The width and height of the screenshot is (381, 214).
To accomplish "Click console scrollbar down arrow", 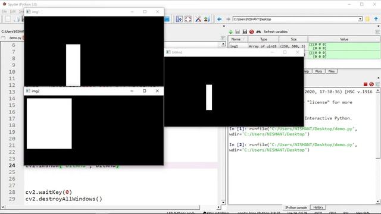I will pos(378,202).
